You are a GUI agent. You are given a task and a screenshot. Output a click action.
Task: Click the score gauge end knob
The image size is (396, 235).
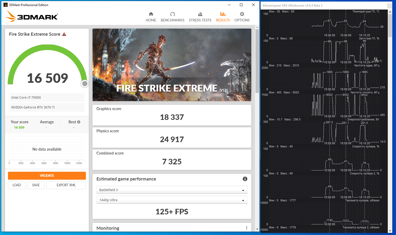point(85,84)
